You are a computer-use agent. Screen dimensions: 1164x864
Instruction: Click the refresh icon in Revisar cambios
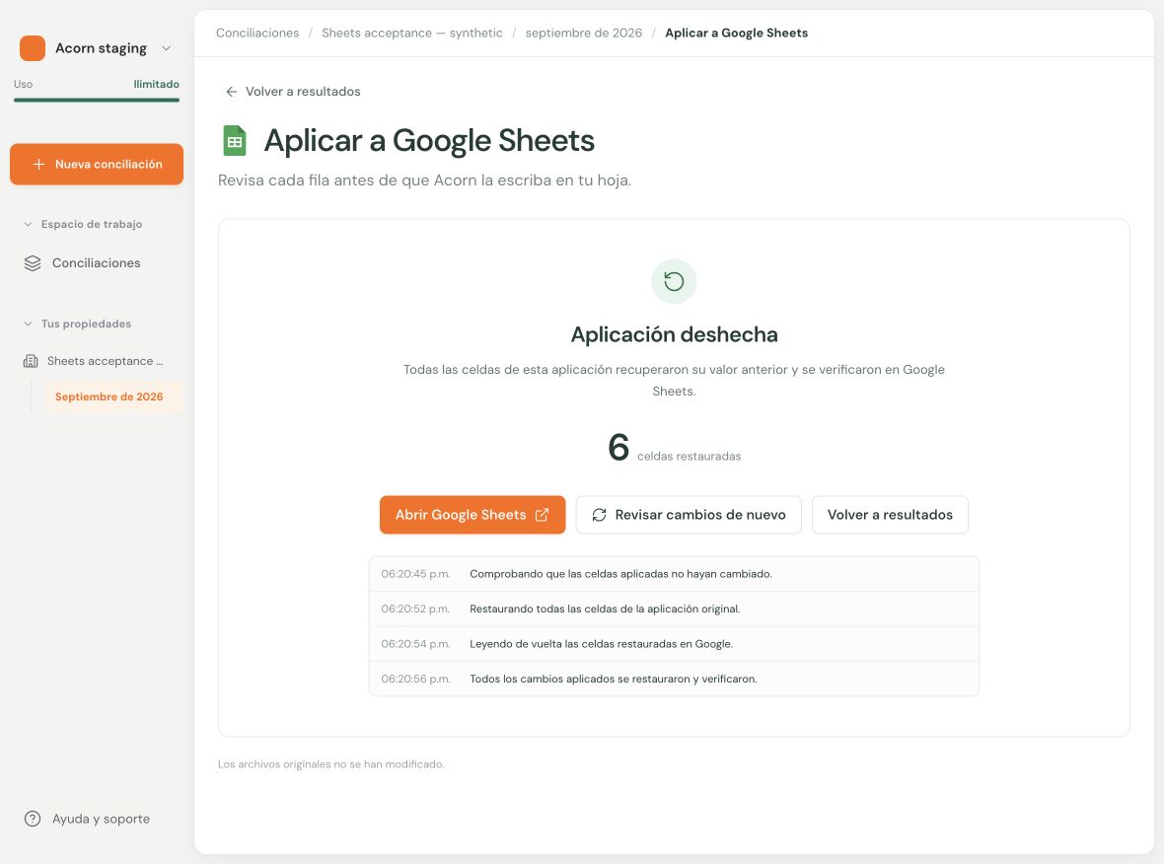click(599, 515)
